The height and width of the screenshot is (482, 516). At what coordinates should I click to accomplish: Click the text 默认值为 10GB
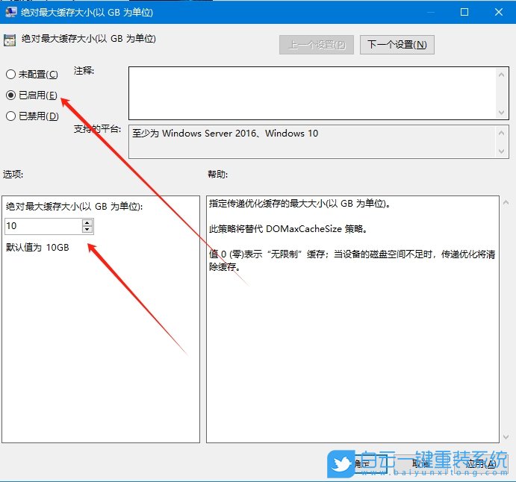[37, 247]
